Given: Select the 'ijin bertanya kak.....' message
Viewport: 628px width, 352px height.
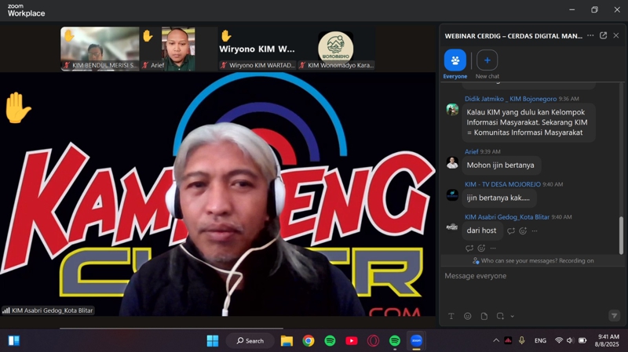Looking at the screenshot, I should pos(499,198).
